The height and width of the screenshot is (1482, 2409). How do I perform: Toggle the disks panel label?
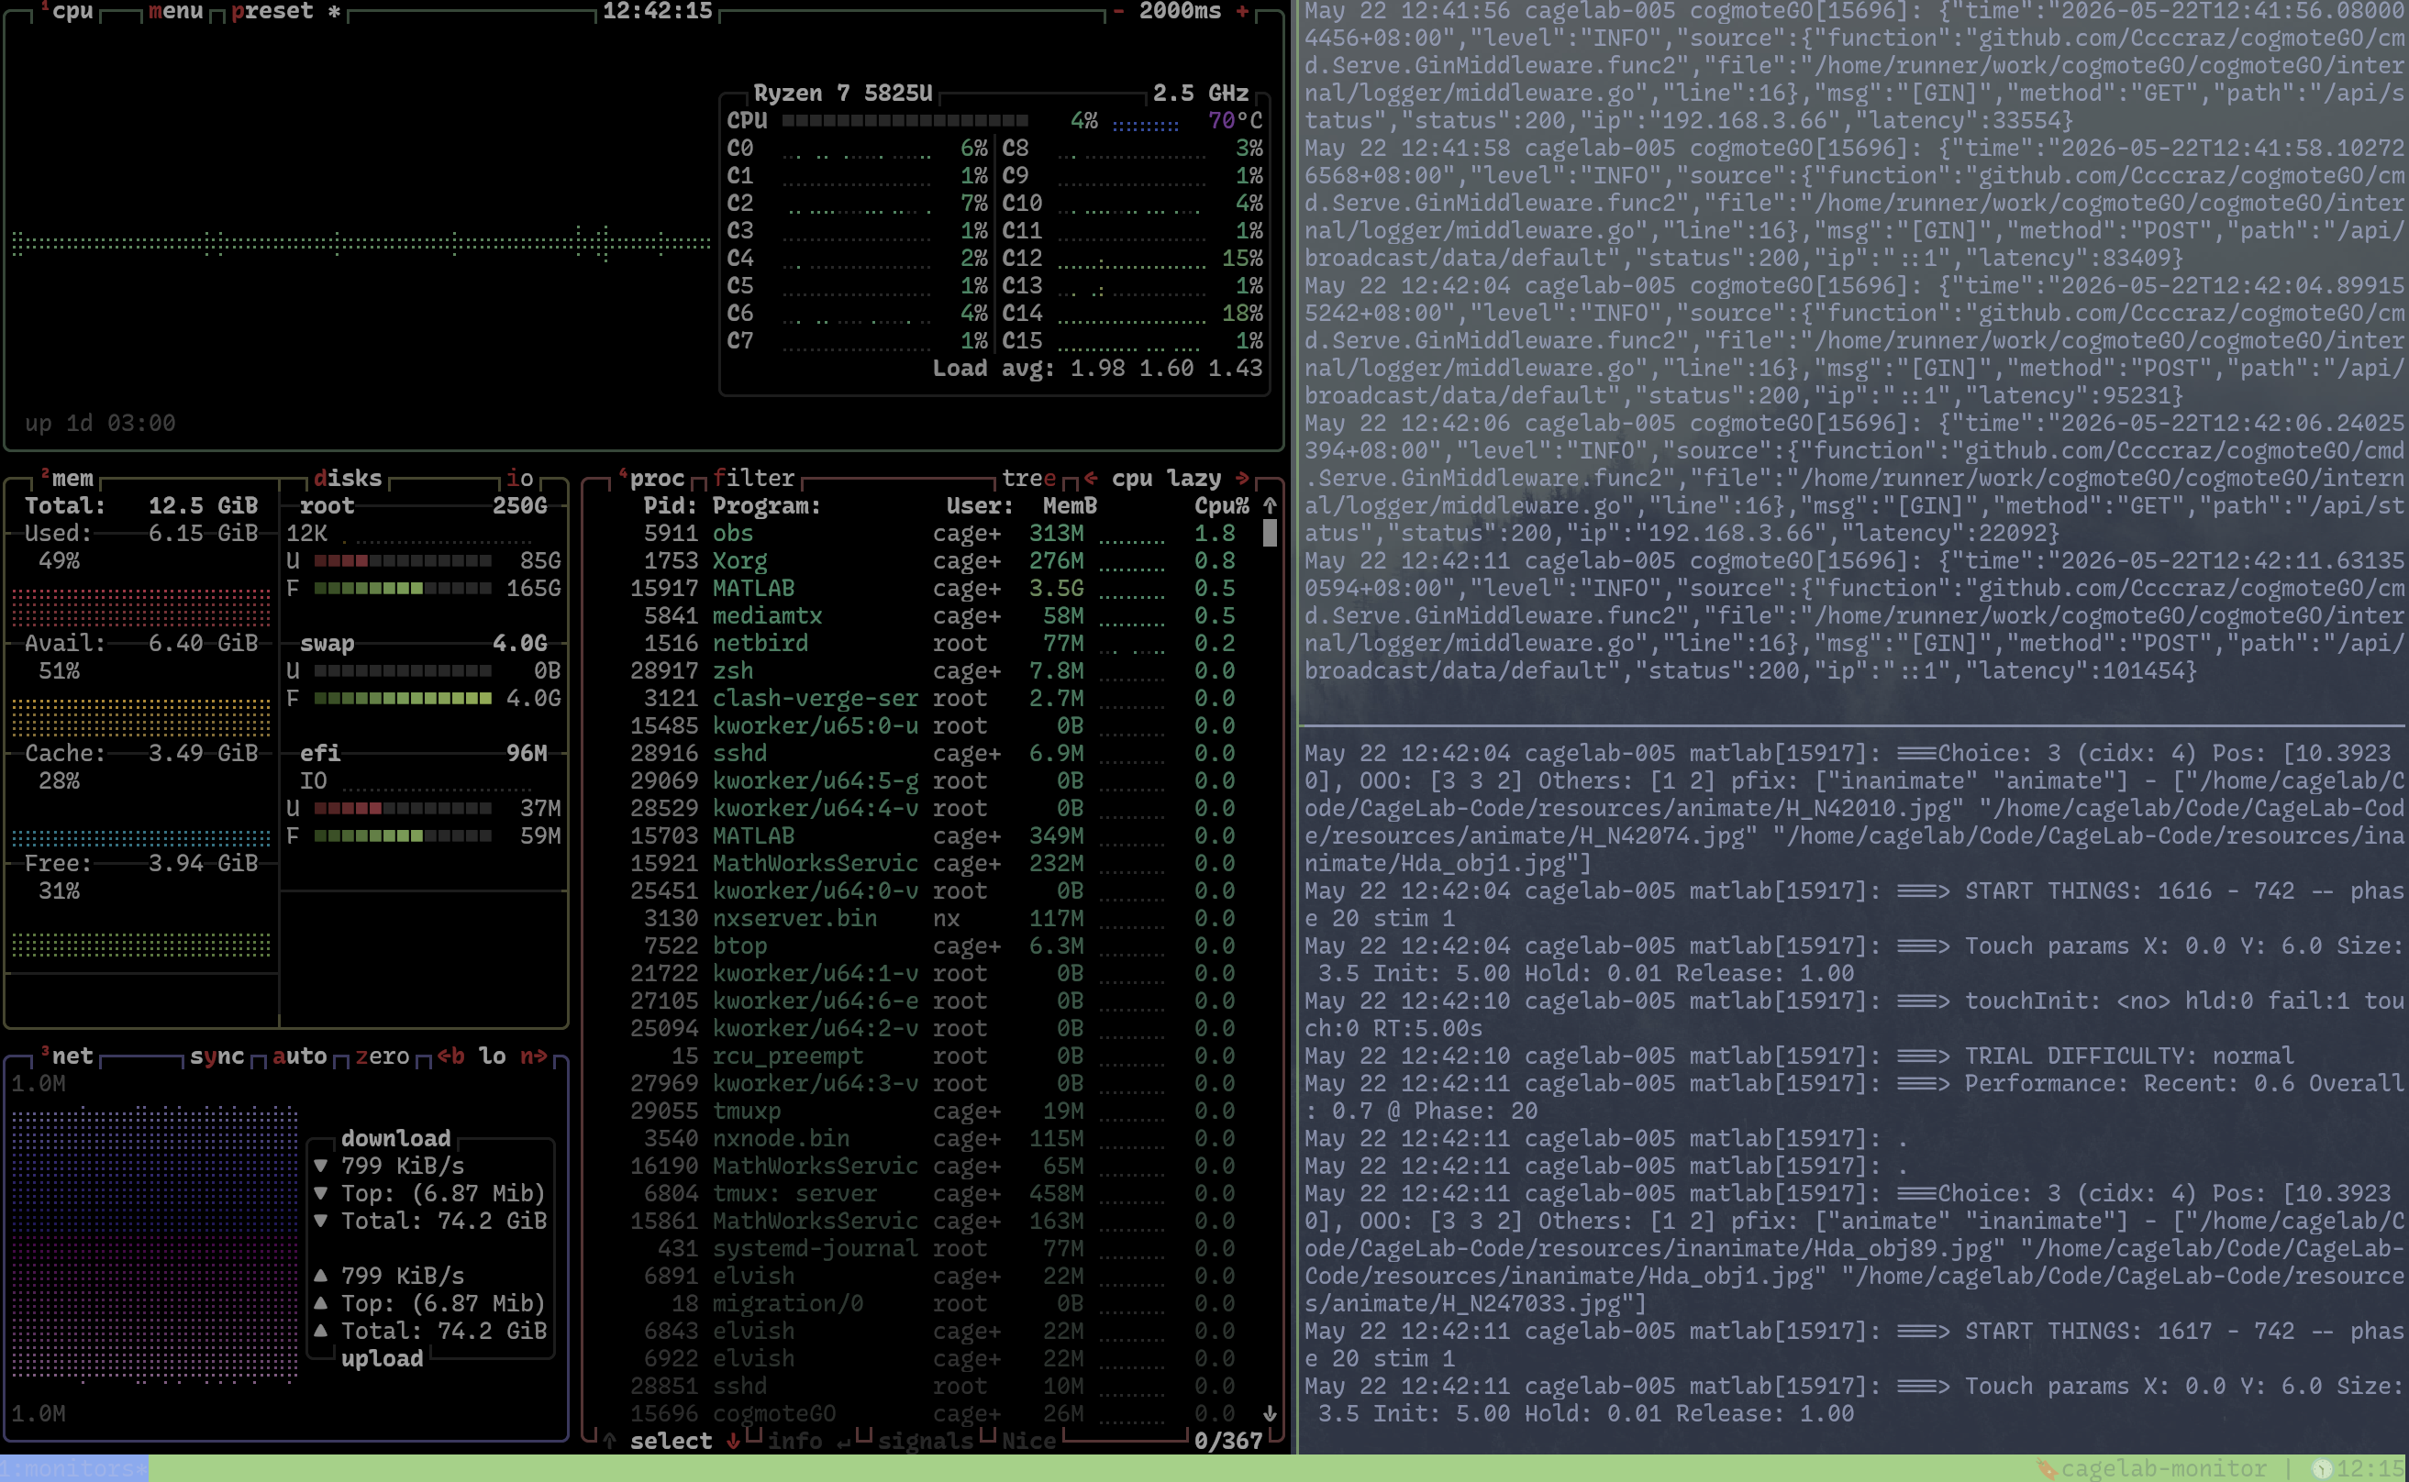coord(347,479)
